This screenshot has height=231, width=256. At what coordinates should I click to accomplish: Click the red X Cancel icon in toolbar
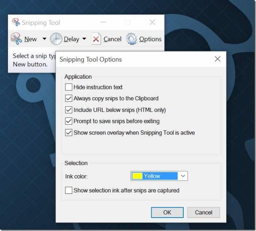click(x=96, y=39)
